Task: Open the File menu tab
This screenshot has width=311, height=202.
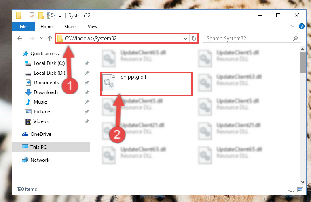Action: 23,27
